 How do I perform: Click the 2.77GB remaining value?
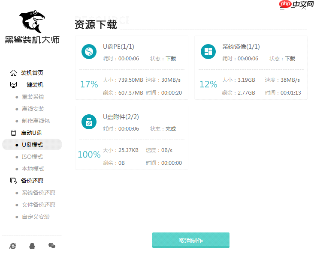[x=246, y=93]
